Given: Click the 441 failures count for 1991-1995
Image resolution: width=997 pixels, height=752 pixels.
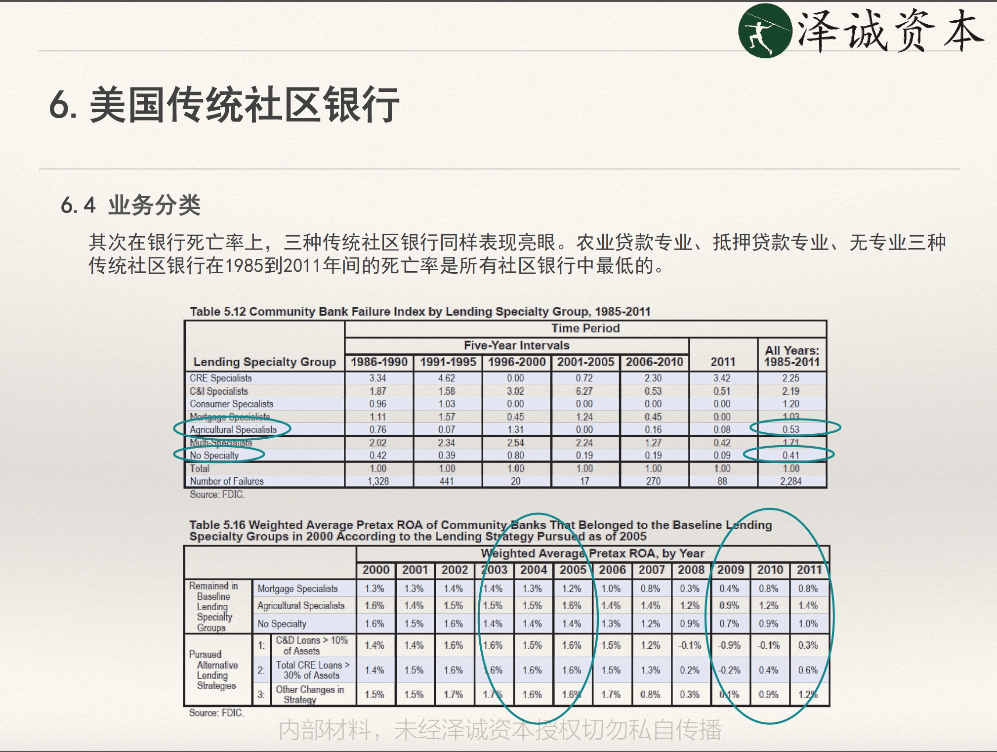Looking at the screenshot, I should (x=447, y=481).
